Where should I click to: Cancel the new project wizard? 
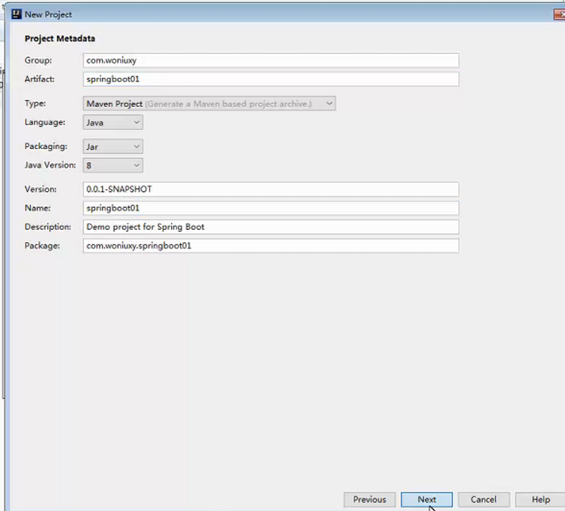[484, 499]
